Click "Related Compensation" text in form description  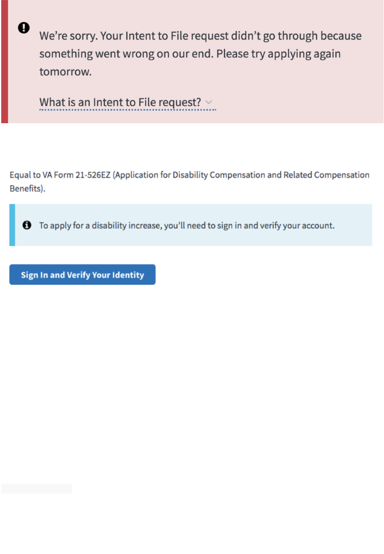tap(326, 175)
